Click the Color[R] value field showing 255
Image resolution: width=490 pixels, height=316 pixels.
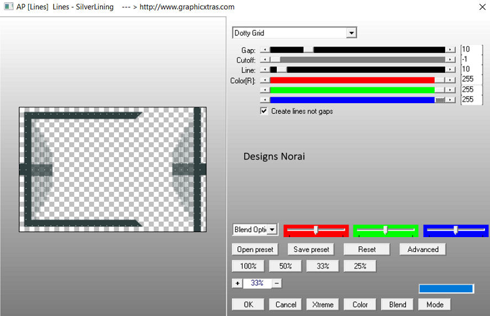click(472, 79)
